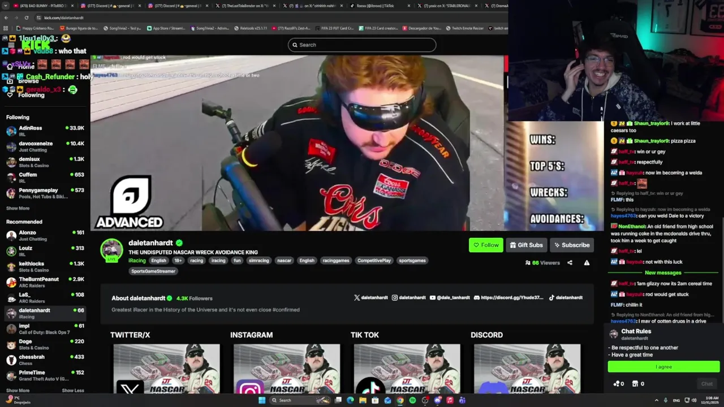Click the File Explorer taskbar icon

(363, 400)
